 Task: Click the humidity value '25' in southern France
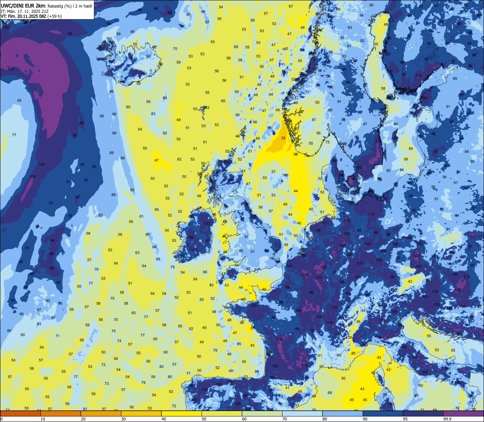353,353
